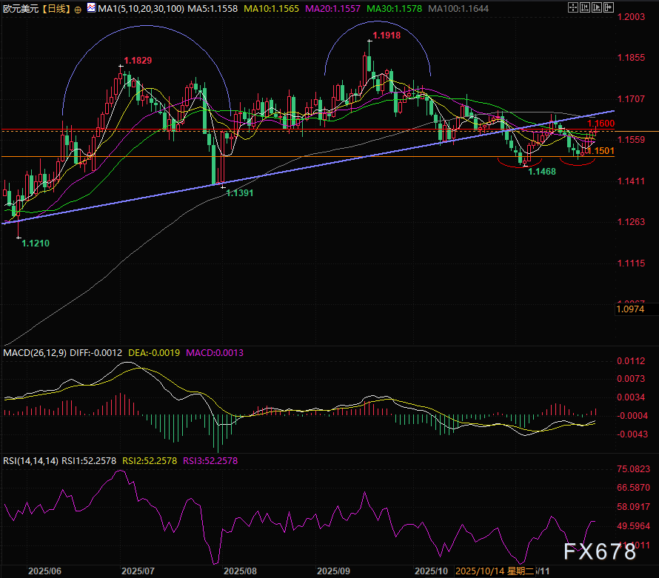The width and height of the screenshot is (659, 578).
Task: Click the 1.1829 peak price label
Action: click(138, 60)
